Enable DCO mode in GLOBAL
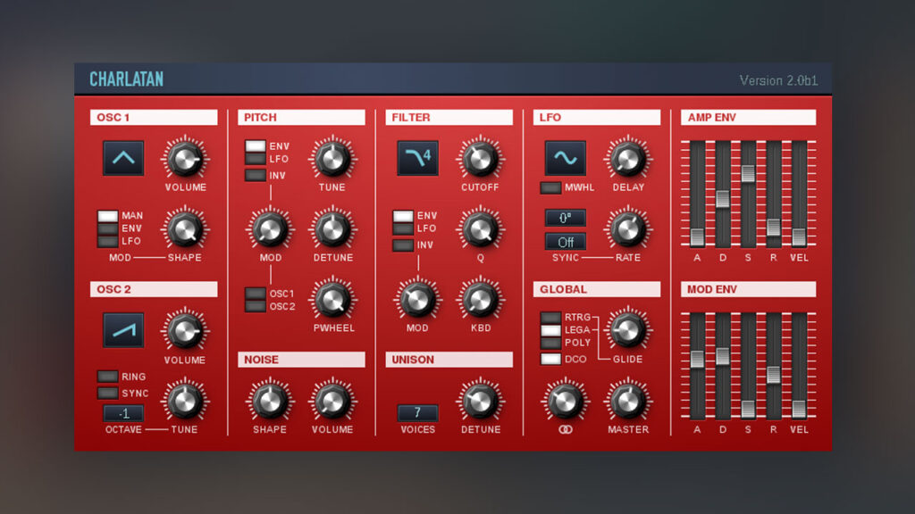Image resolution: width=915 pixels, height=514 pixels. click(x=551, y=360)
